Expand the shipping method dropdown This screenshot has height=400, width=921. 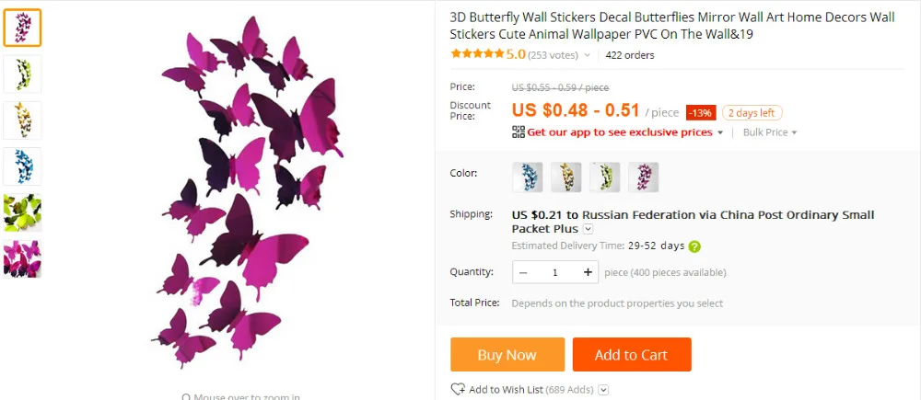588,229
